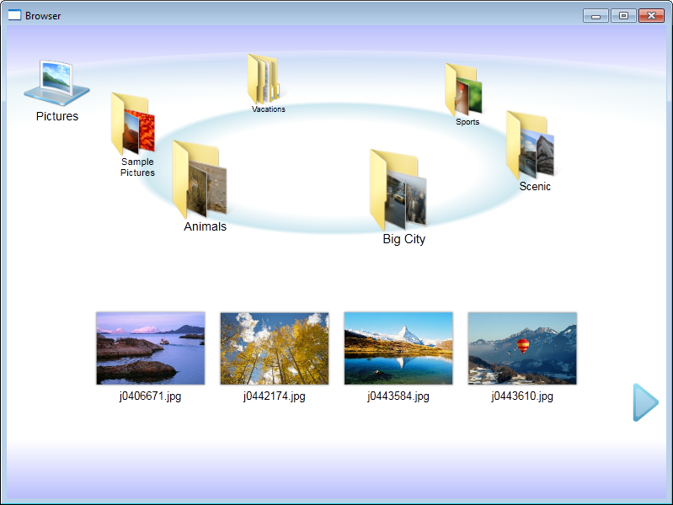Viewport: 673px width, 505px height.
Task: Close the Browser window
Action: (x=651, y=16)
